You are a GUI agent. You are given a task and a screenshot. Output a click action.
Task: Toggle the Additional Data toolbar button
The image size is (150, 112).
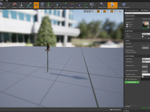pyautogui.click(x=112, y=5)
